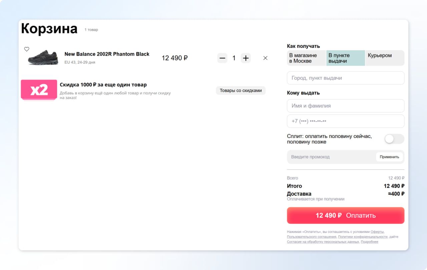Remove New Balance item with X icon
This screenshot has width=427, height=270.
[265, 58]
